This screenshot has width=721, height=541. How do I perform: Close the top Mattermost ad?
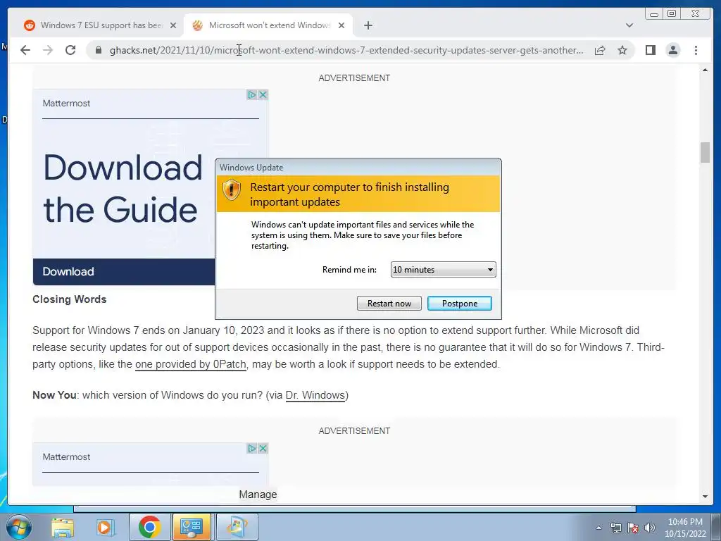pos(263,95)
